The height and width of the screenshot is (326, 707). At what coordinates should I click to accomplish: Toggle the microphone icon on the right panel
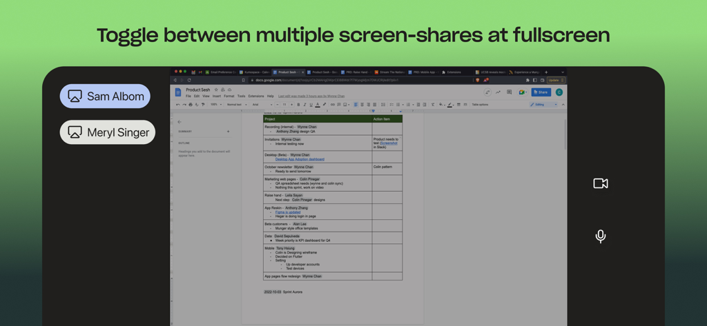tap(600, 236)
